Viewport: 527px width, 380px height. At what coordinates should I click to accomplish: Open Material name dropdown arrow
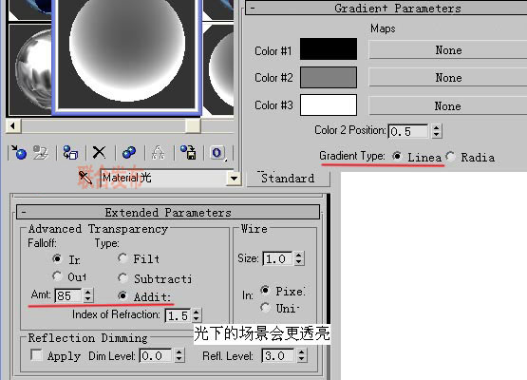click(x=234, y=179)
